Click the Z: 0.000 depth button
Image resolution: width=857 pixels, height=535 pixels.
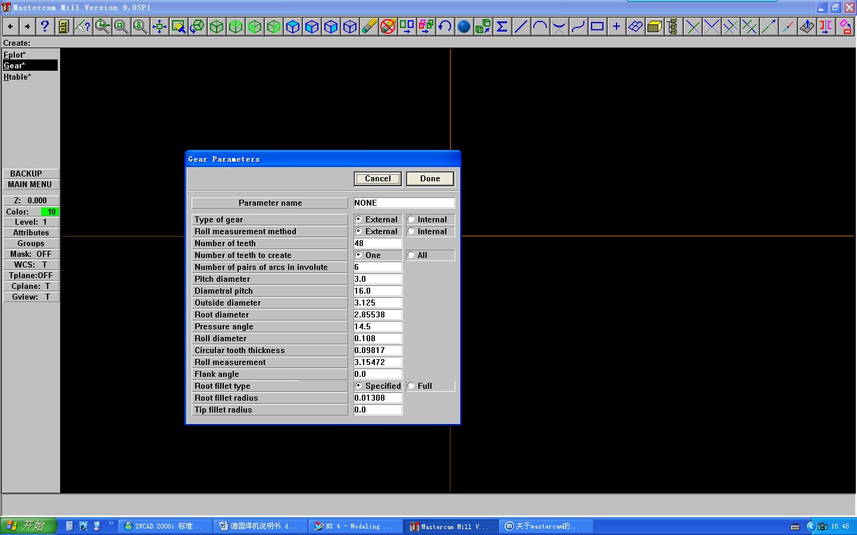point(31,200)
